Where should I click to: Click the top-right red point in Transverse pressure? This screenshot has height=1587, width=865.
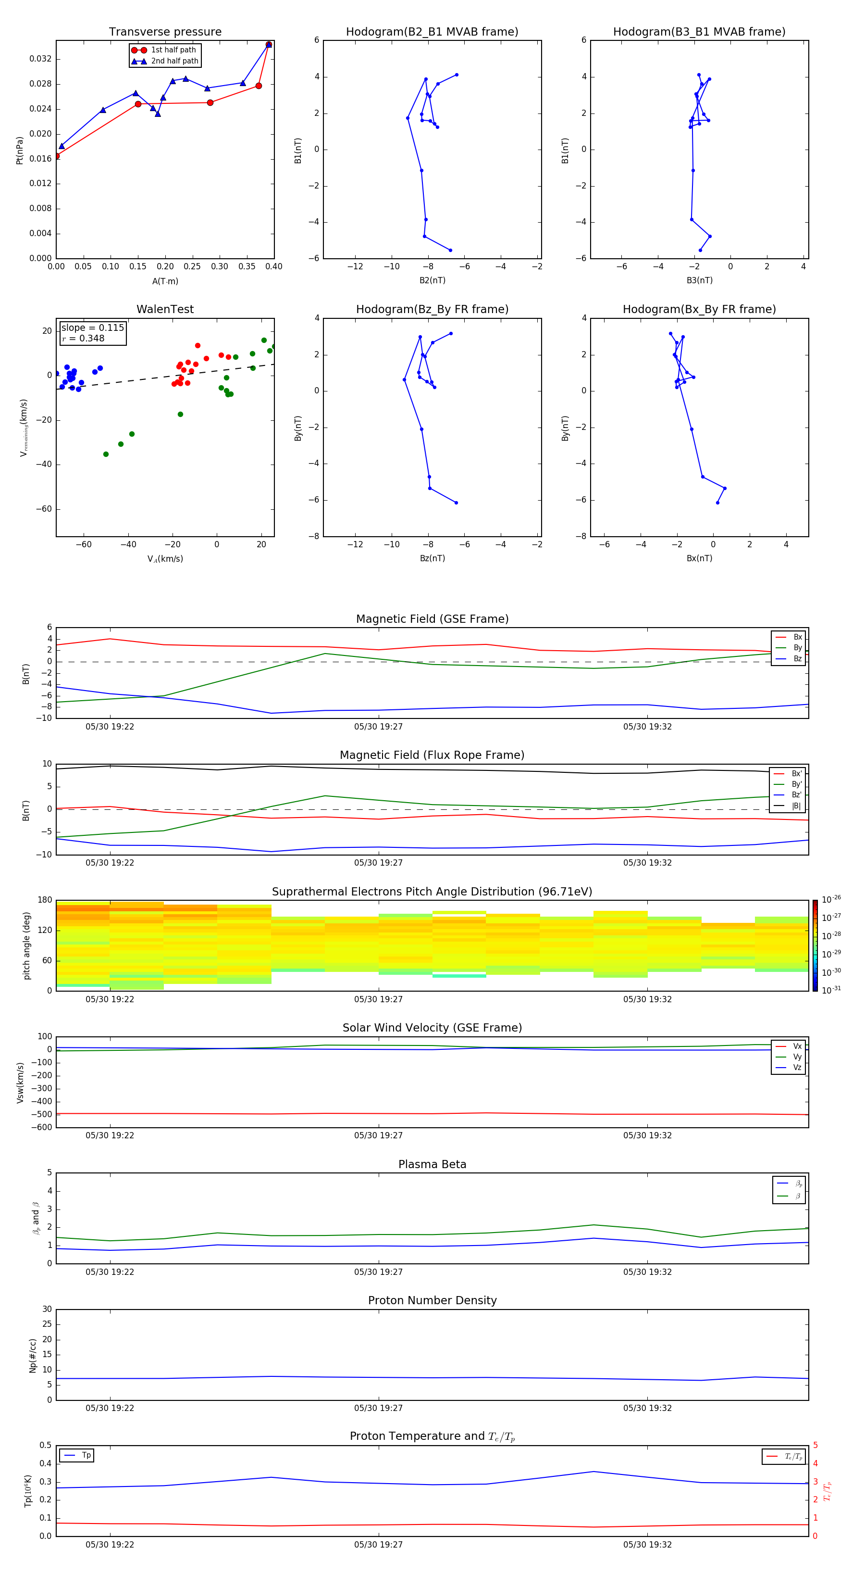point(269,44)
